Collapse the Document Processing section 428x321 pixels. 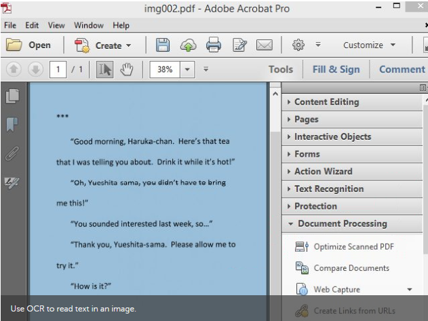pyautogui.click(x=352, y=224)
